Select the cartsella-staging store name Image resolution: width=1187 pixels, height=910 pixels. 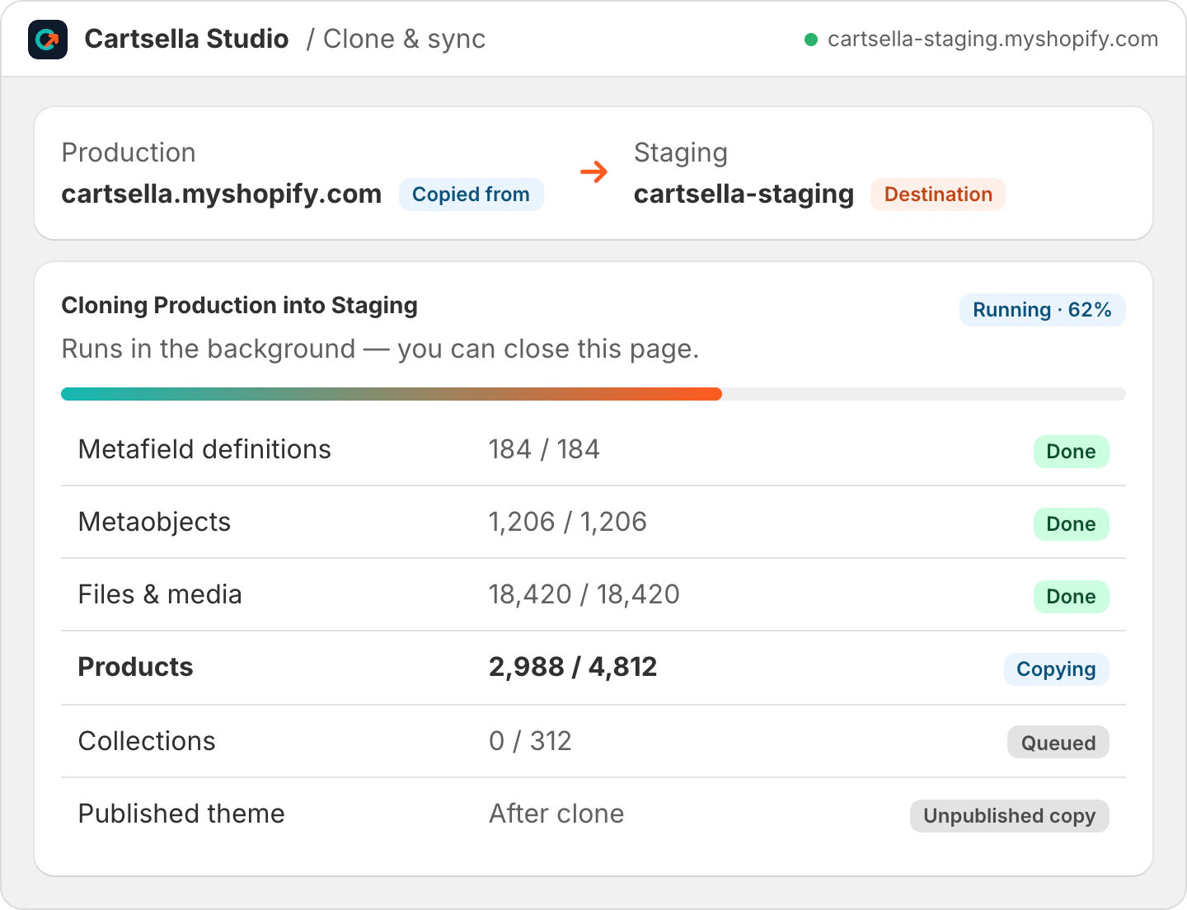744,194
